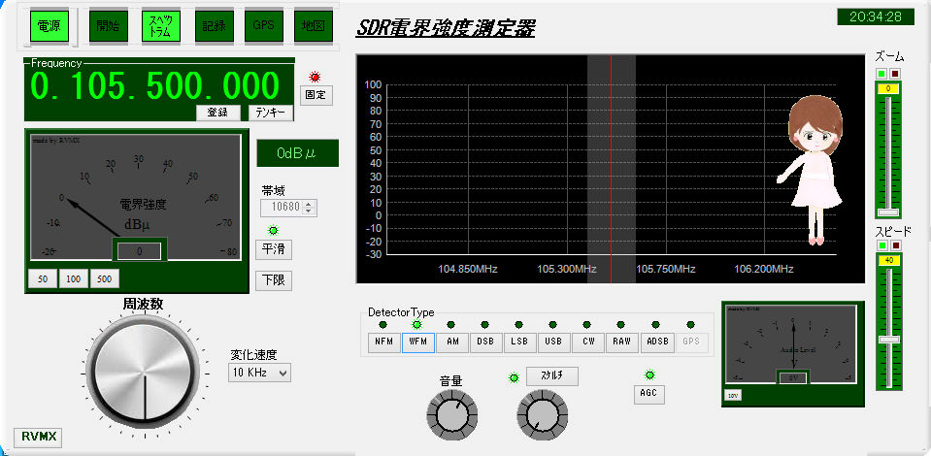Click green square above the ズーム slider

[x=881, y=74]
